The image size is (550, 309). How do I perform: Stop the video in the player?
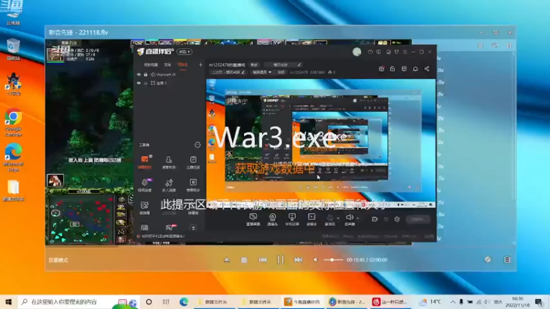pyautogui.click(x=244, y=260)
